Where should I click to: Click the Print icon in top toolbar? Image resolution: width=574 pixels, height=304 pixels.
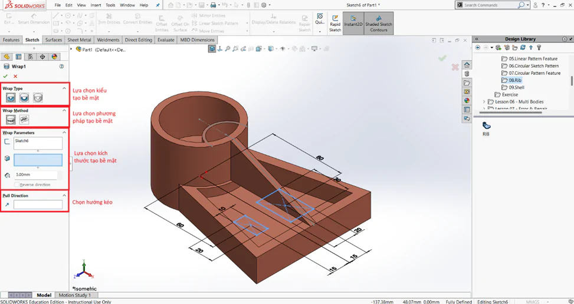pos(213,5)
